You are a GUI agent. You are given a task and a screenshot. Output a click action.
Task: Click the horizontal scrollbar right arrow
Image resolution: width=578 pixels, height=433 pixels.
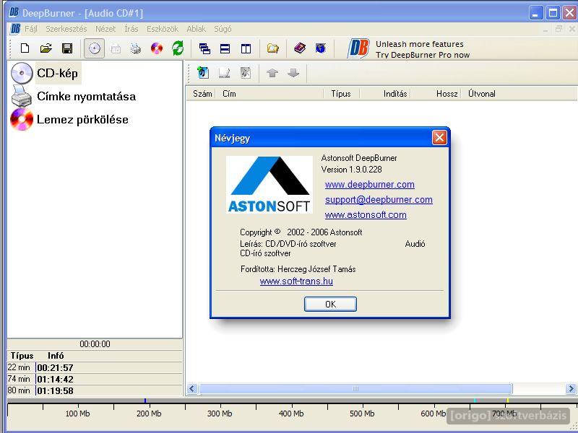click(571, 389)
